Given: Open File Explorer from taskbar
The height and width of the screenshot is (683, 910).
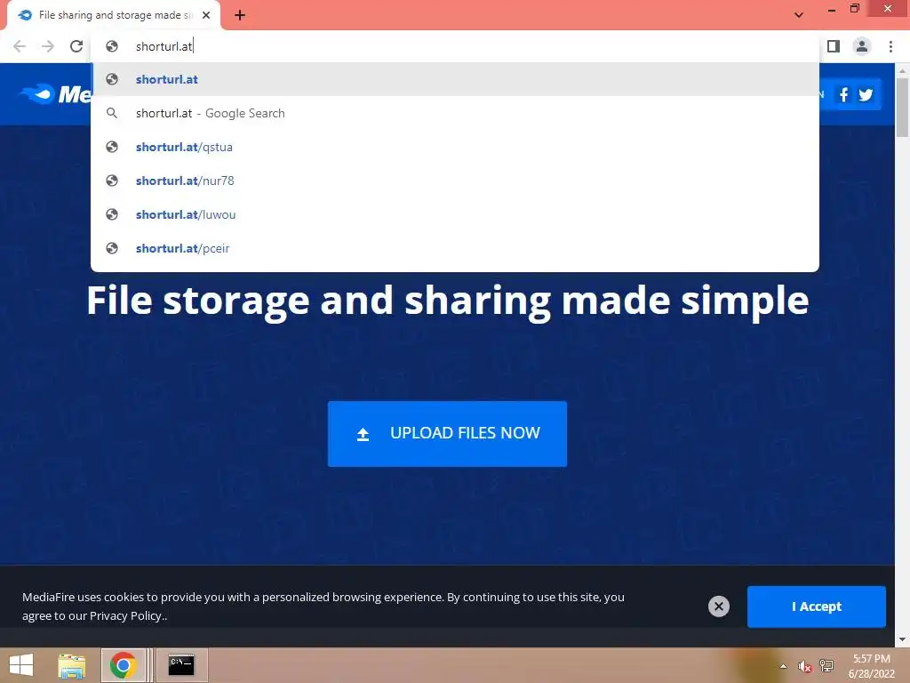Looking at the screenshot, I should coord(72,665).
